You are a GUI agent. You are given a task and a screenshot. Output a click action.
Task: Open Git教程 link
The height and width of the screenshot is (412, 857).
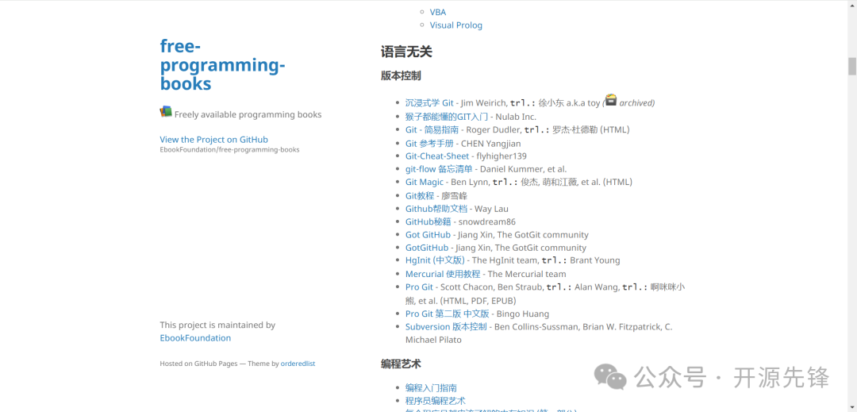click(x=420, y=195)
